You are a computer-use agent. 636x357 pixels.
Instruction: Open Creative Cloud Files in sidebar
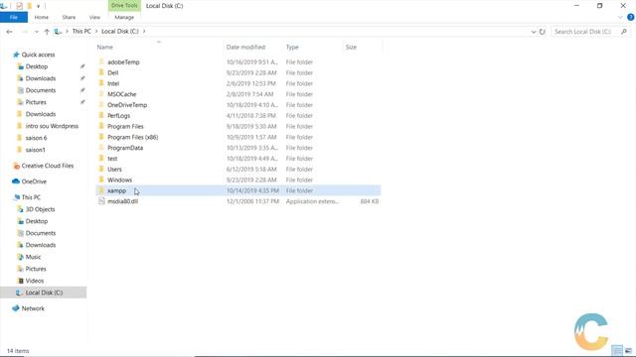(x=48, y=166)
